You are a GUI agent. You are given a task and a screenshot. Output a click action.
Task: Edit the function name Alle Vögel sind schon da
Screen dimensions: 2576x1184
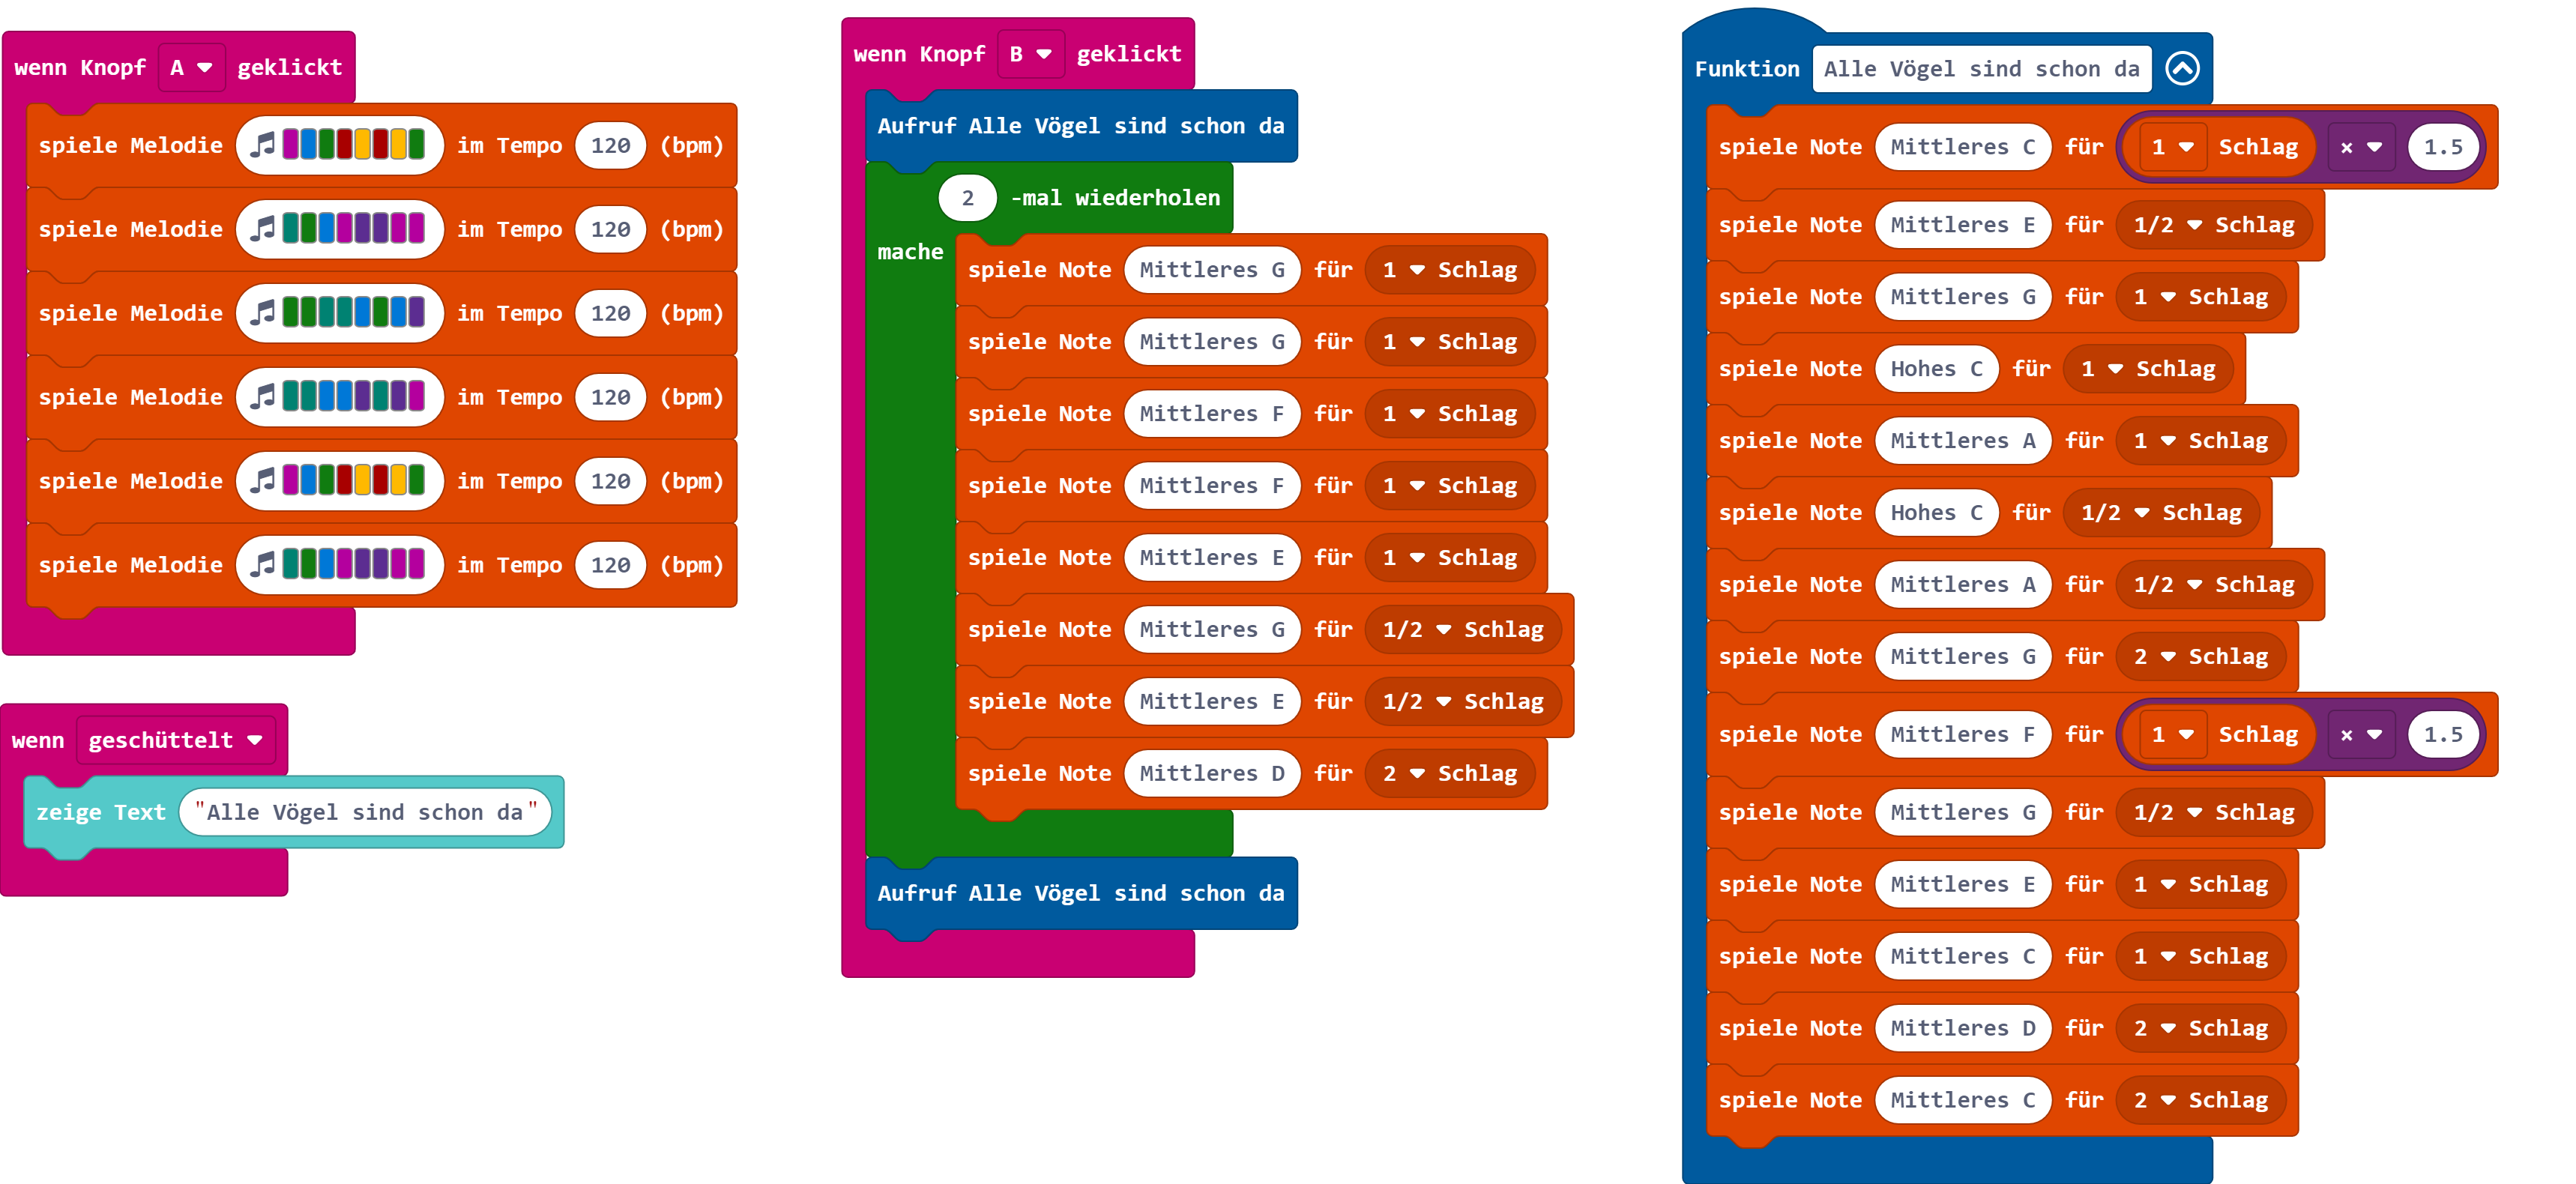(x=1980, y=69)
